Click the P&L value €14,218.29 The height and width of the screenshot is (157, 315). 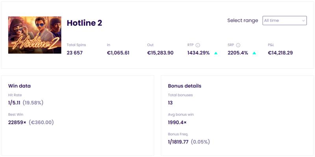(x=280, y=53)
